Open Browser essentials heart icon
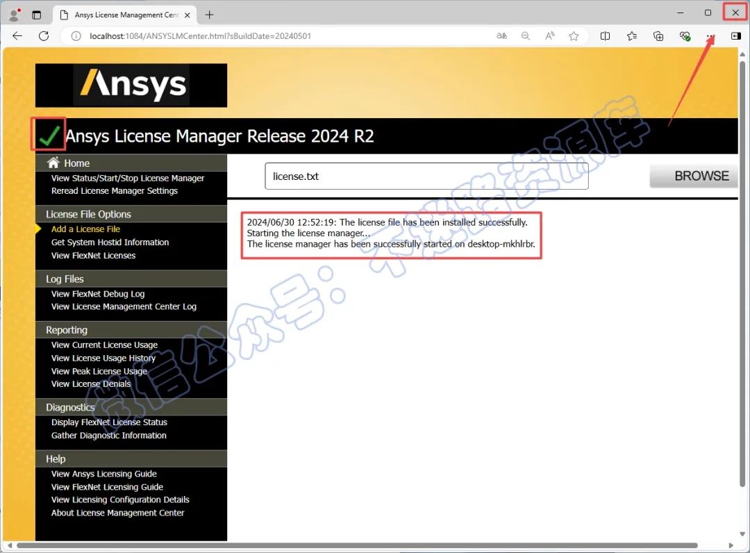Image resolution: width=750 pixels, height=553 pixels. pyautogui.click(x=685, y=36)
